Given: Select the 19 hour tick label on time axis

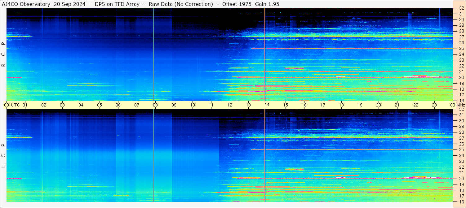Looking at the screenshot, I should [360, 105].
